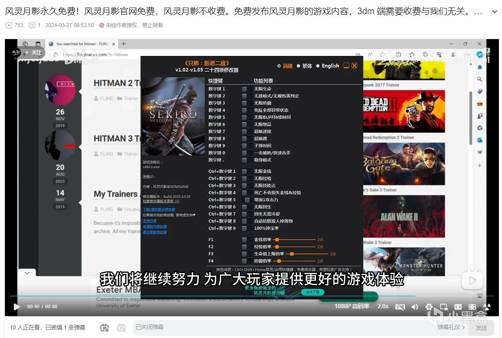Open 弹幕礼仪 arrow link

click(x=451, y=327)
